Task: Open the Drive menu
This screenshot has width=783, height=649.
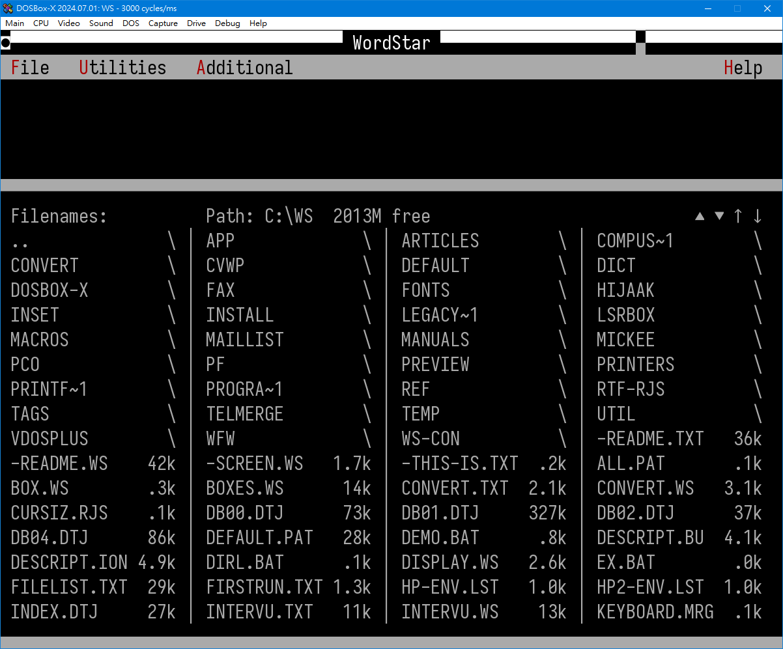Action: (x=196, y=23)
